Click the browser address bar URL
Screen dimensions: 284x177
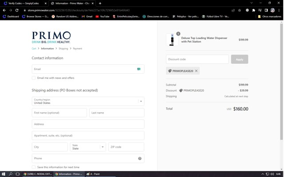(79, 10)
